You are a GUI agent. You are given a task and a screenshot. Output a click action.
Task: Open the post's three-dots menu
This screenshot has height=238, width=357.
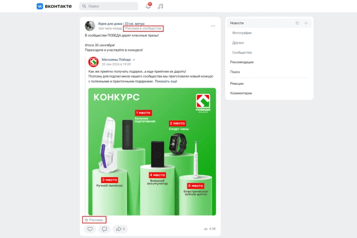213,26
